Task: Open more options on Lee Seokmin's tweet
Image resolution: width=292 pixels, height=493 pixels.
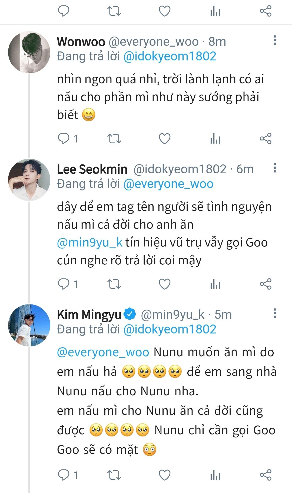Action: (x=275, y=168)
